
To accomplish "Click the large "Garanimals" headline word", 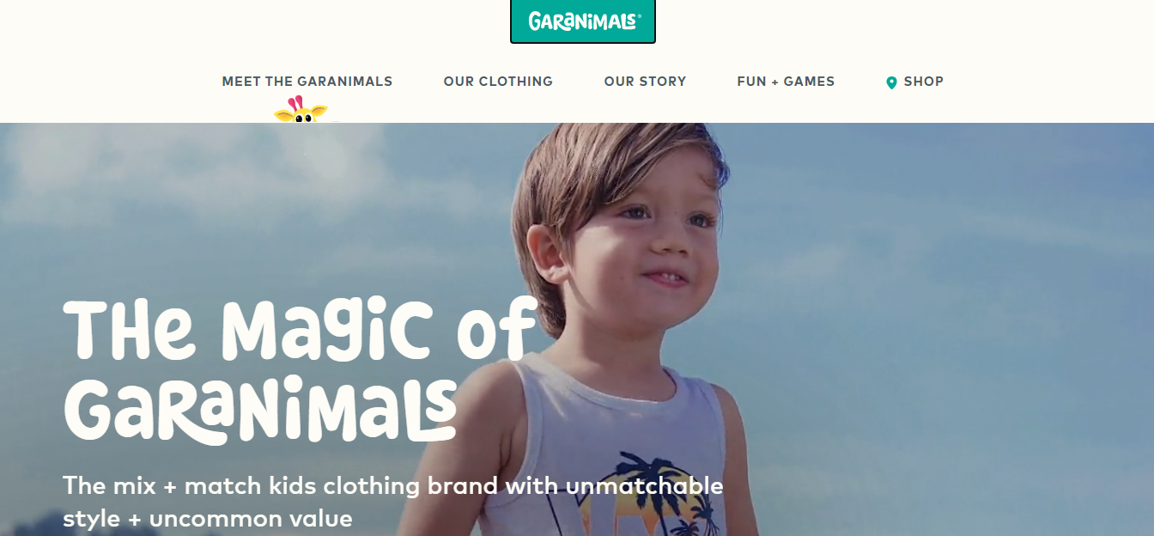I will (260, 408).
